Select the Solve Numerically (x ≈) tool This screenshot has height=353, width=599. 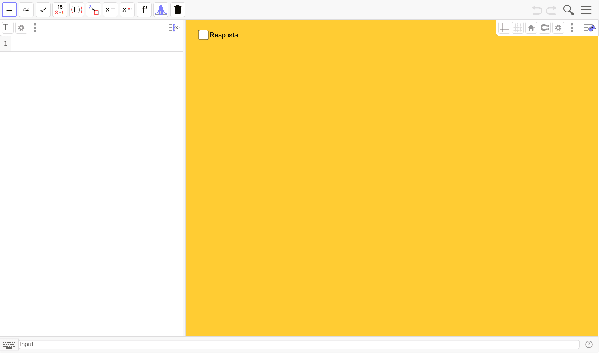(127, 10)
